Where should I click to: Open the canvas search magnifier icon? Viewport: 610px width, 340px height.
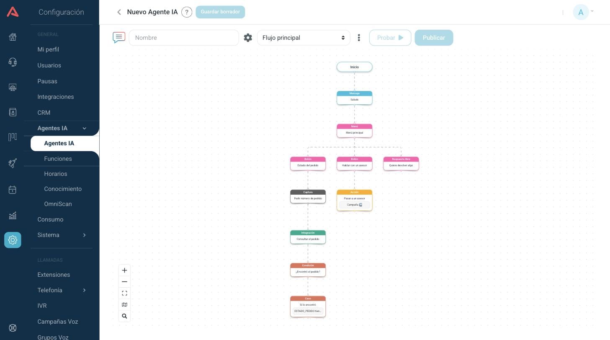(124, 316)
